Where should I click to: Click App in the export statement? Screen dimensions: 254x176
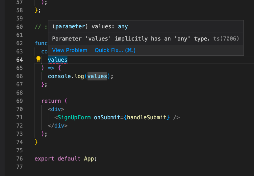coord(89,159)
